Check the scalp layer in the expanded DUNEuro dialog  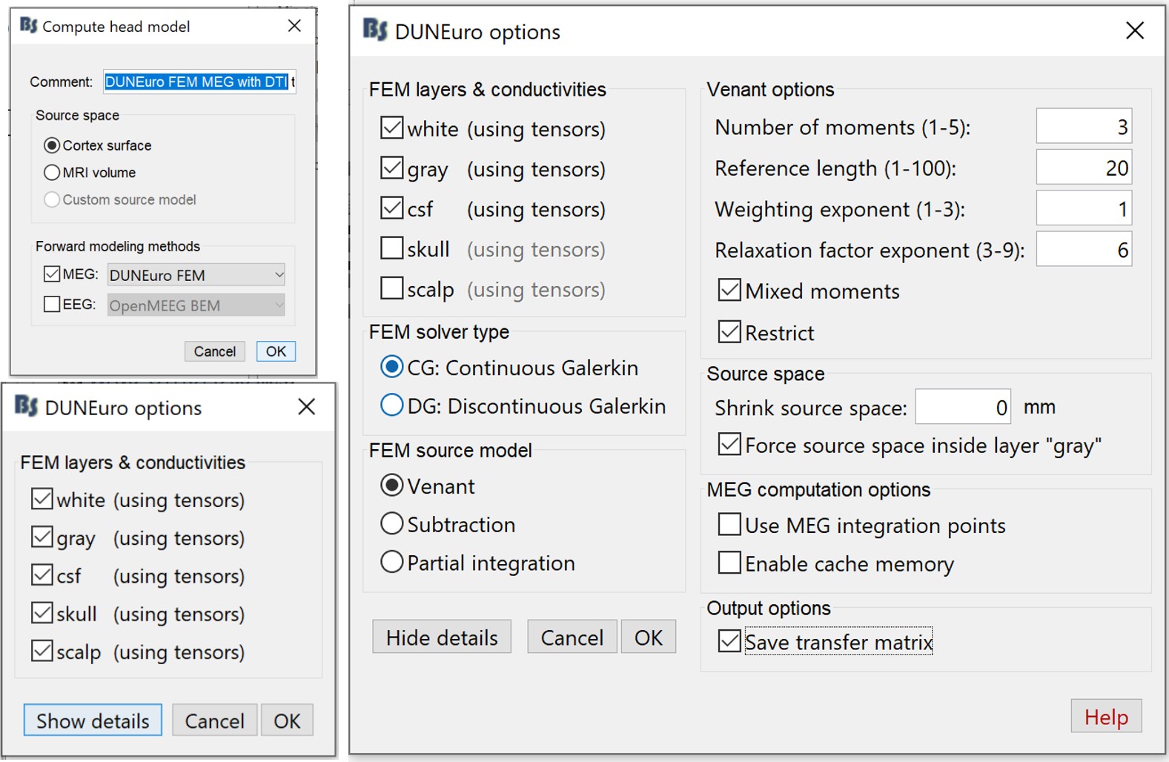pos(392,288)
